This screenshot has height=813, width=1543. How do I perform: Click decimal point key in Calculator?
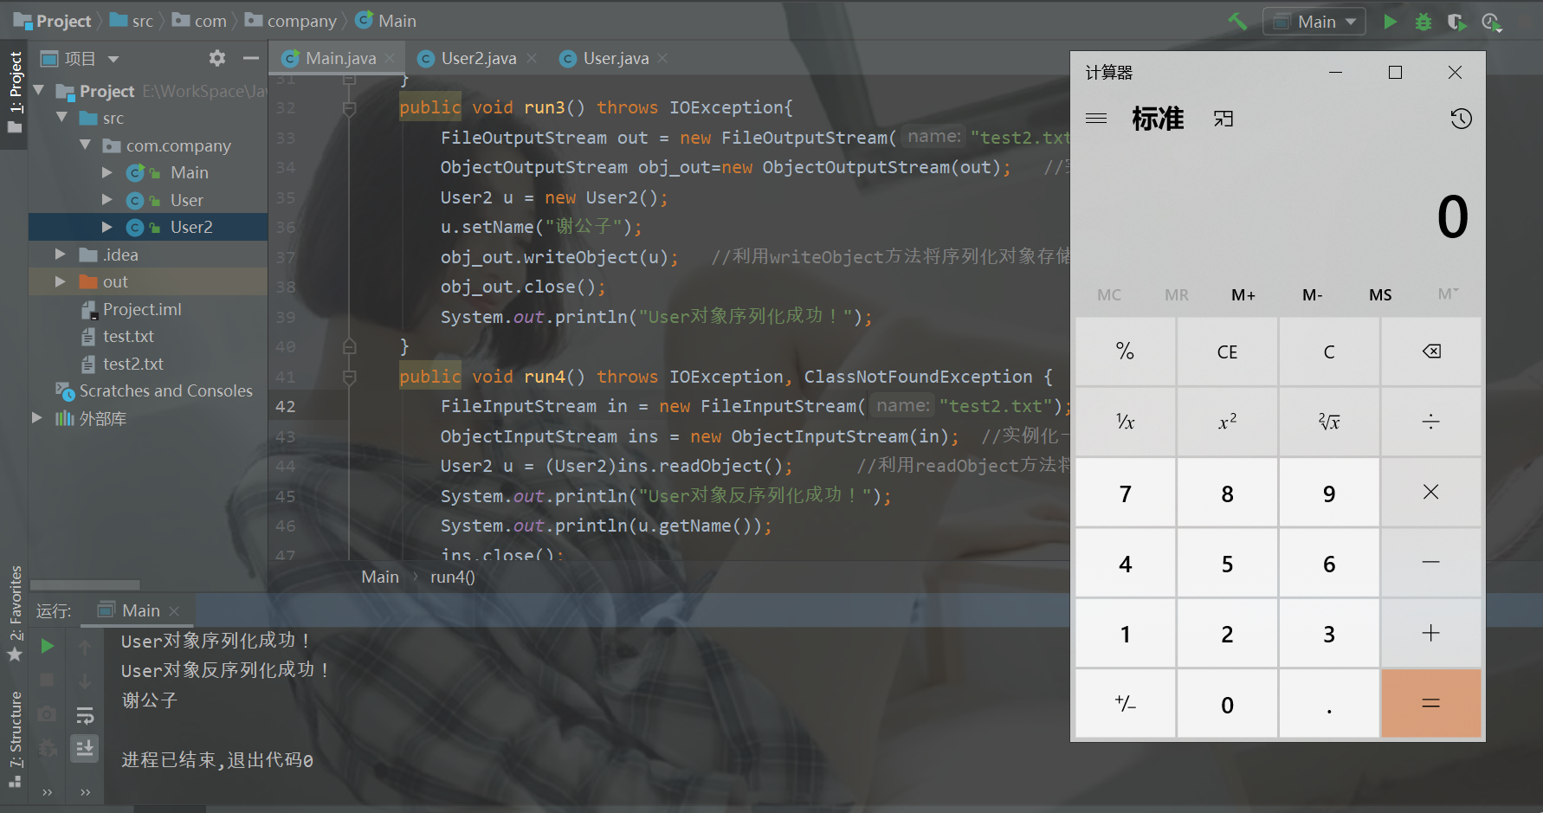click(x=1329, y=704)
